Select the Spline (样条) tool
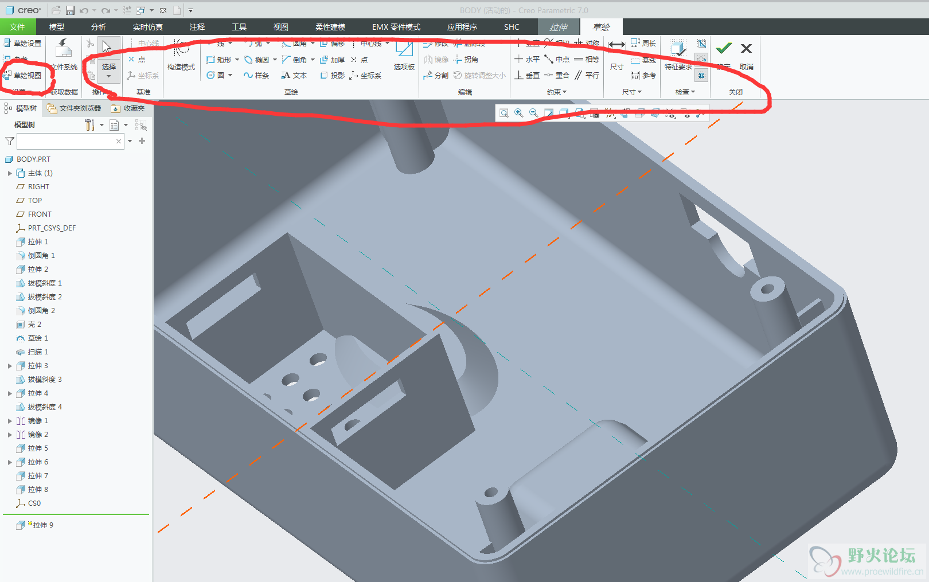929x582 pixels. point(256,75)
